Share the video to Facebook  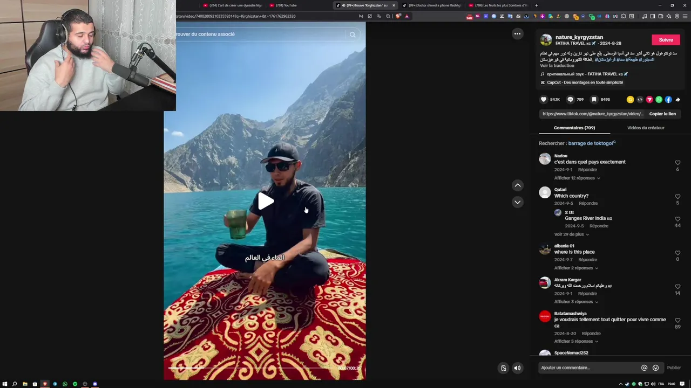point(668,99)
